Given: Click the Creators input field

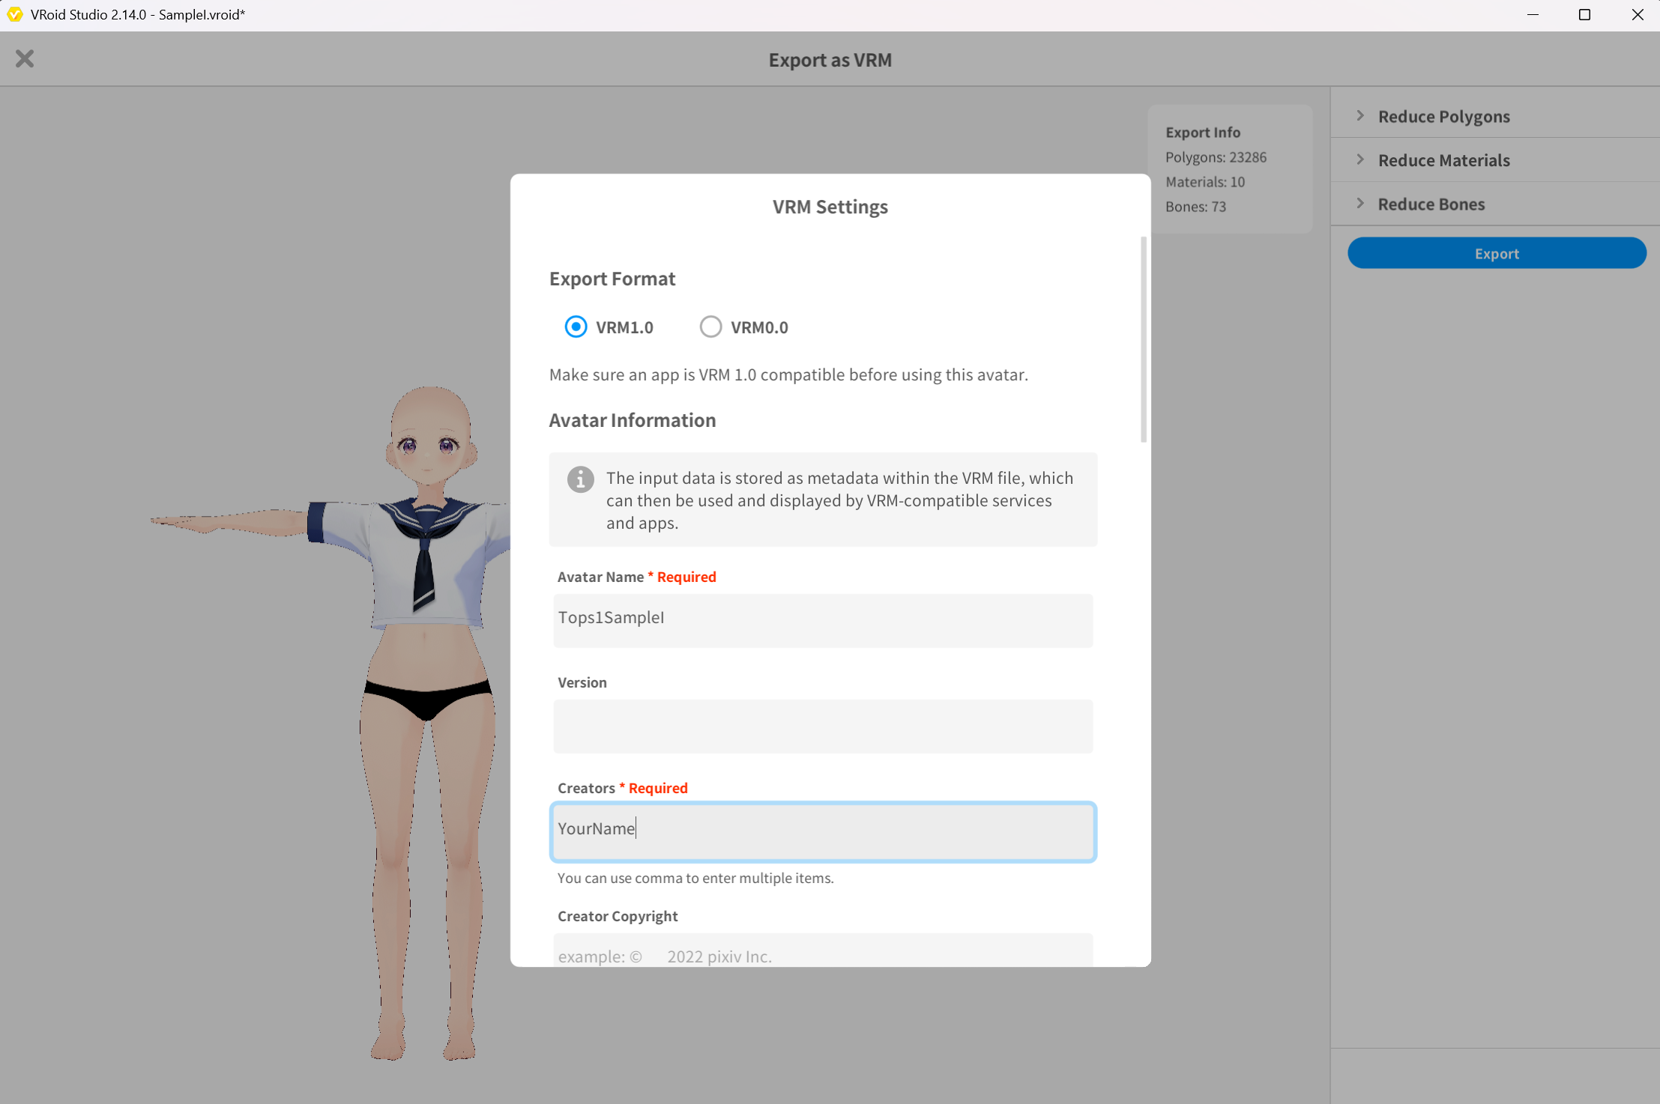Looking at the screenshot, I should [x=823, y=831].
